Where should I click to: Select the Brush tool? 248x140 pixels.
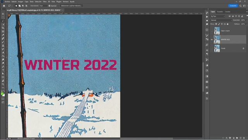(x=3, y=42)
